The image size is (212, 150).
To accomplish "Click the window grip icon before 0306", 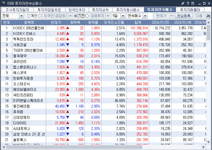I will (3, 3).
